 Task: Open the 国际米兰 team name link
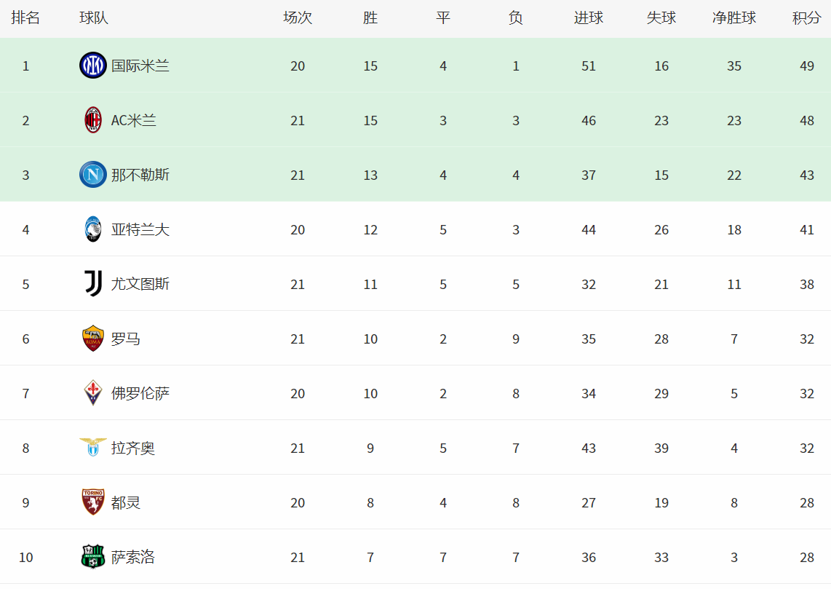coord(140,66)
